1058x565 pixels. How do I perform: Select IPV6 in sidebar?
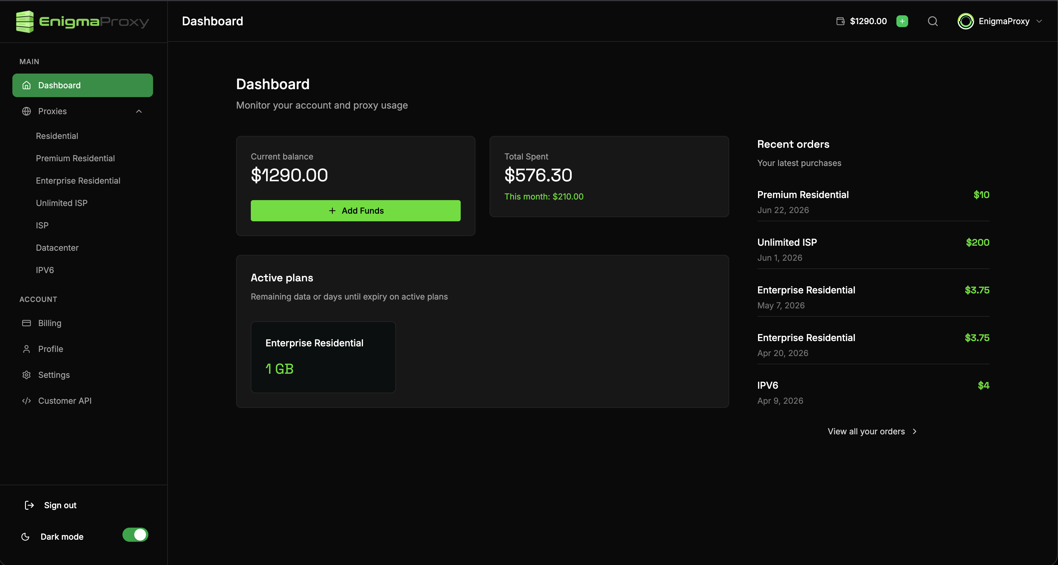45,270
